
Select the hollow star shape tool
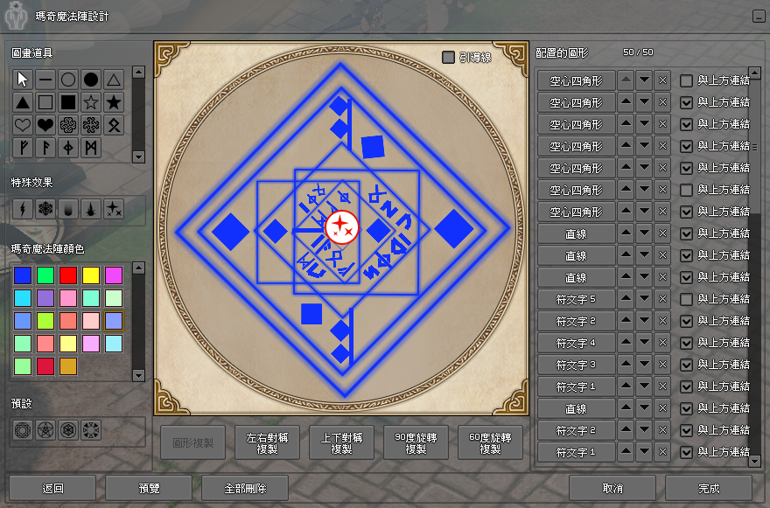[x=91, y=102]
